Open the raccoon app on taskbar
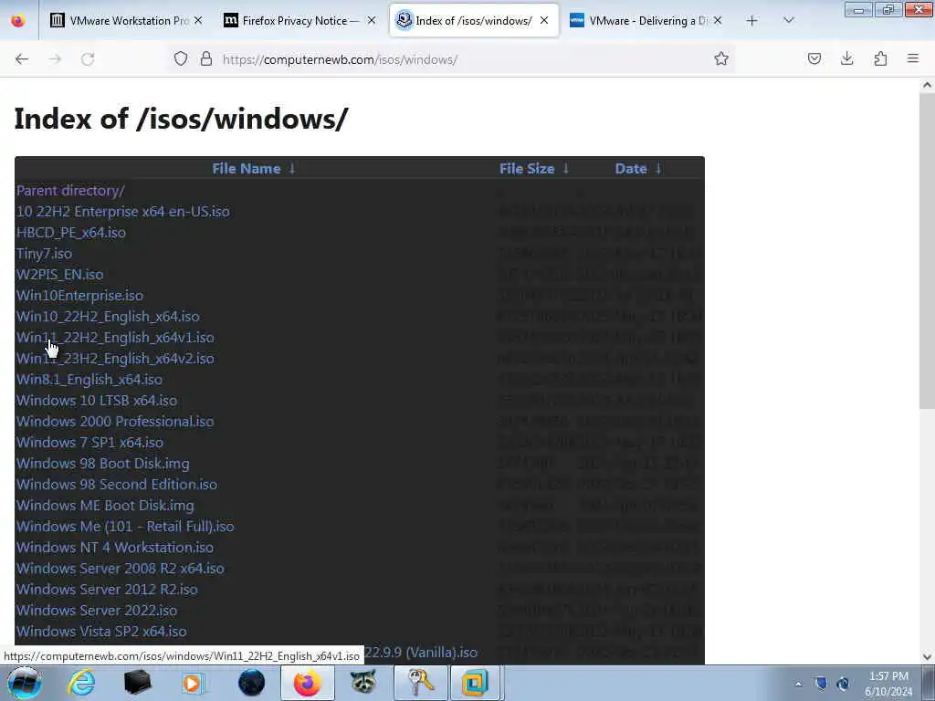Viewport: 935px width, 701px height. pos(363,683)
